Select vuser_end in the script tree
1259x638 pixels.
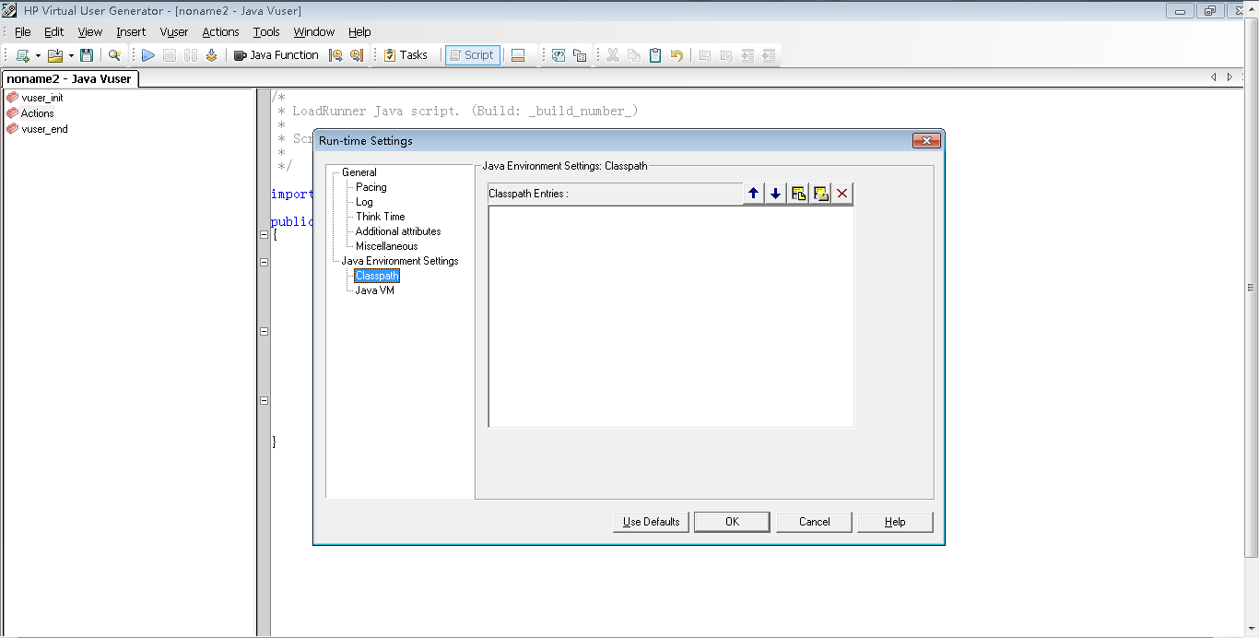pos(44,129)
